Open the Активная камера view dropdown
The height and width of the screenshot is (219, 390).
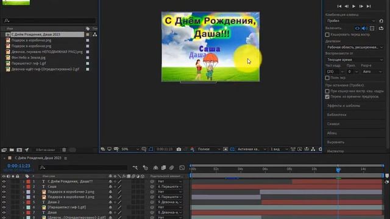[252, 149]
